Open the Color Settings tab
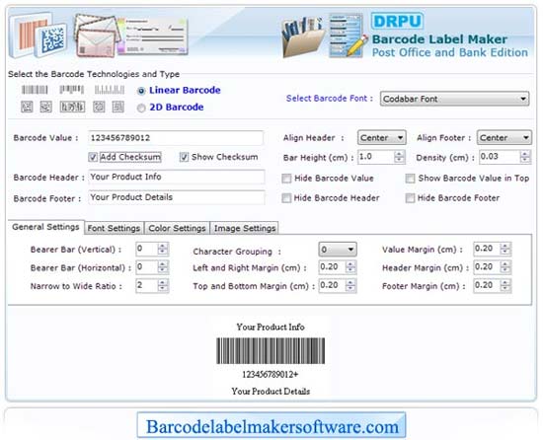543x440 pixels. (x=177, y=228)
